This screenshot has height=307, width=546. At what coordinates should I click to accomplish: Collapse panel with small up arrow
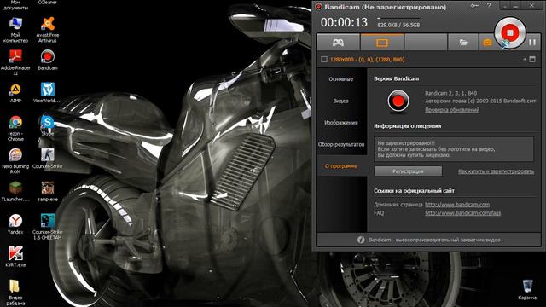(525, 60)
